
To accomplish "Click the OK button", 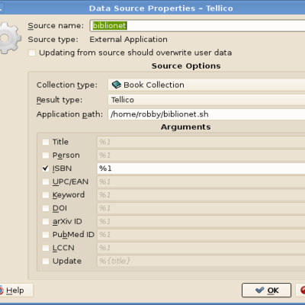I will click(266, 290).
